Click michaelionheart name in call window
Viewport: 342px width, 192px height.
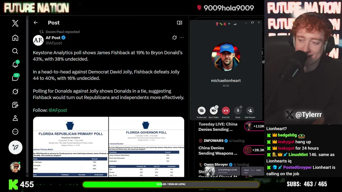point(226,81)
